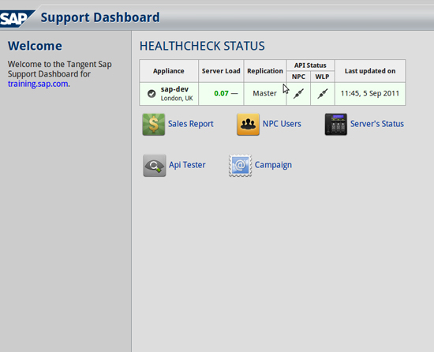Open the Server's Status text link
This screenshot has height=352, width=434.
point(377,124)
